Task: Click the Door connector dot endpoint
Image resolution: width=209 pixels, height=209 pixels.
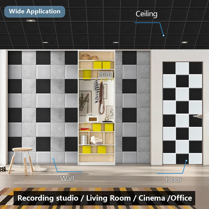Action: click(186, 160)
